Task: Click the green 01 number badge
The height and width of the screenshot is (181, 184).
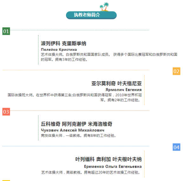Action: (6, 31)
